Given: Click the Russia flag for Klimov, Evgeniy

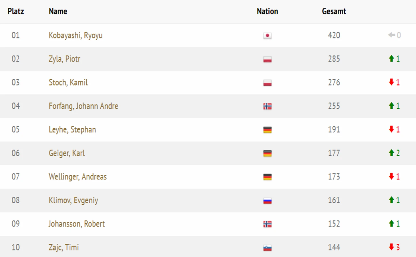Looking at the screenshot, I should 267,201.
